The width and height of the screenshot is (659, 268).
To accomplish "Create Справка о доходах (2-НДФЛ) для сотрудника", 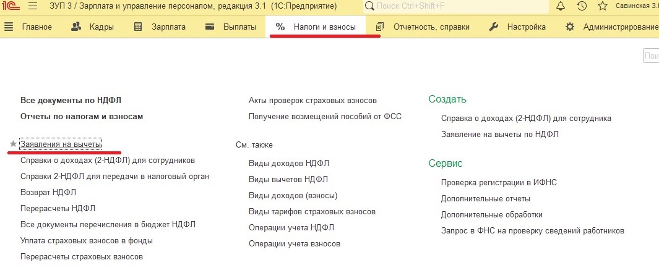I will pos(526,119).
